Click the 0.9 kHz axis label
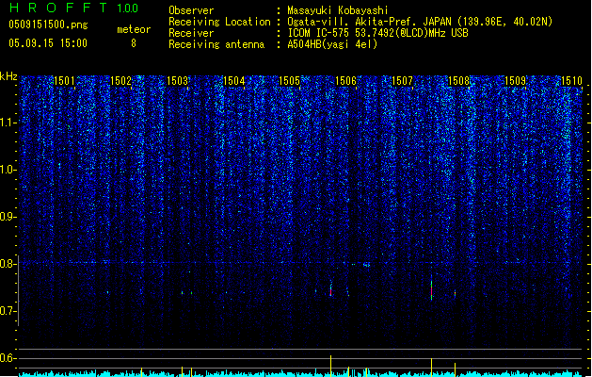Screen dimensions: 592x377 8,217
